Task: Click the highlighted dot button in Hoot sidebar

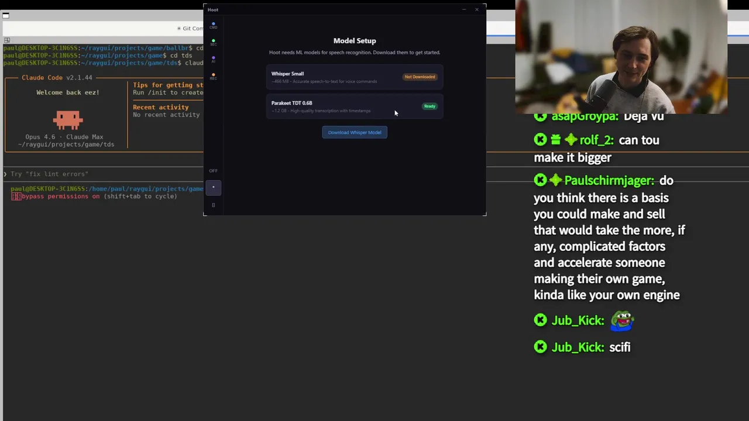Action: coord(213,187)
